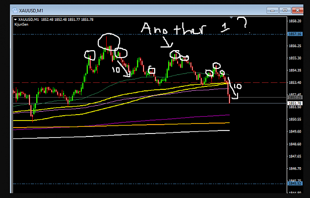Maximize the XAUUSD,M1 chart window
The height and width of the screenshot is (198, 310).
click(285, 10)
